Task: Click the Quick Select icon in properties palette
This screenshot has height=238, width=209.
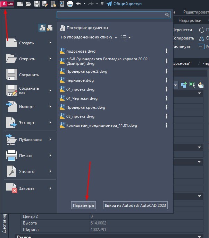Action: coord(201,85)
